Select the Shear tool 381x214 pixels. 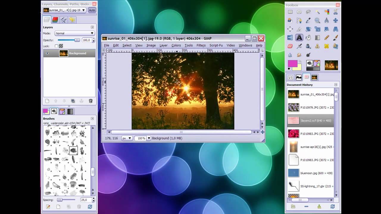327,29
